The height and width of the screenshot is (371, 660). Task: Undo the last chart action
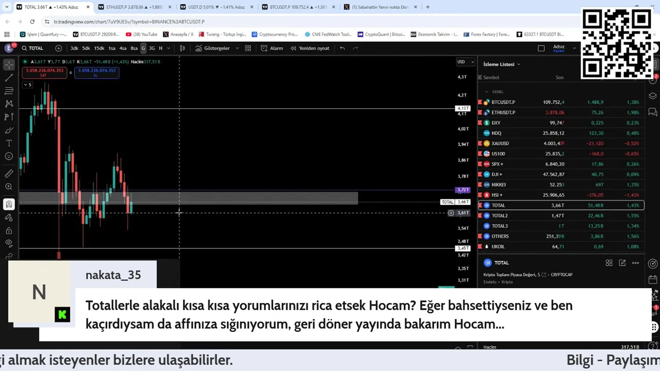pos(342,48)
